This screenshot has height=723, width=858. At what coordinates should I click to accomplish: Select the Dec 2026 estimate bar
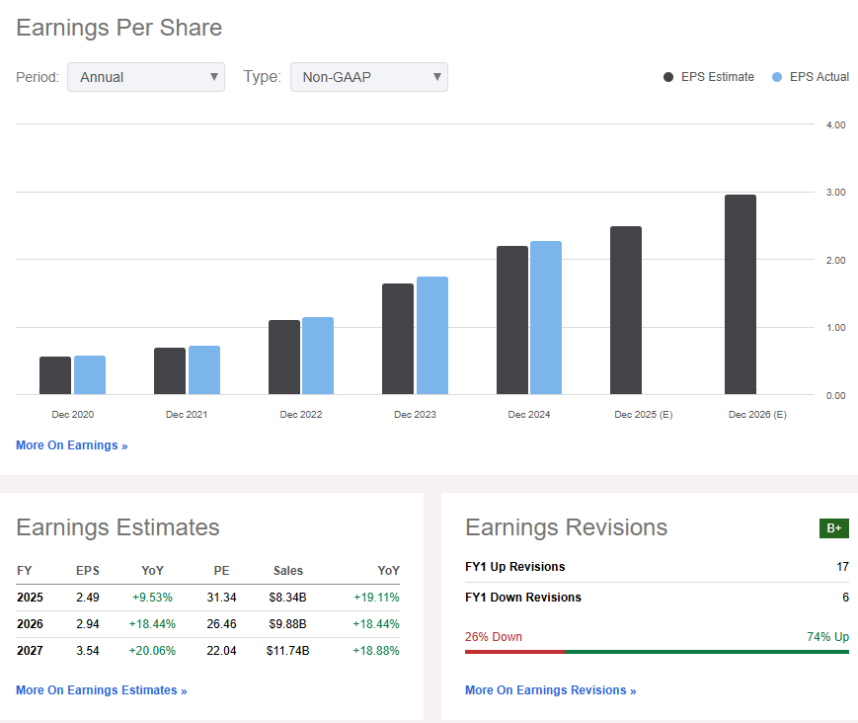(740, 296)
